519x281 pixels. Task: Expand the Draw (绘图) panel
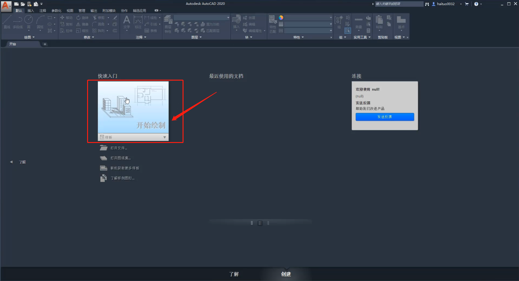click(30, 37)
